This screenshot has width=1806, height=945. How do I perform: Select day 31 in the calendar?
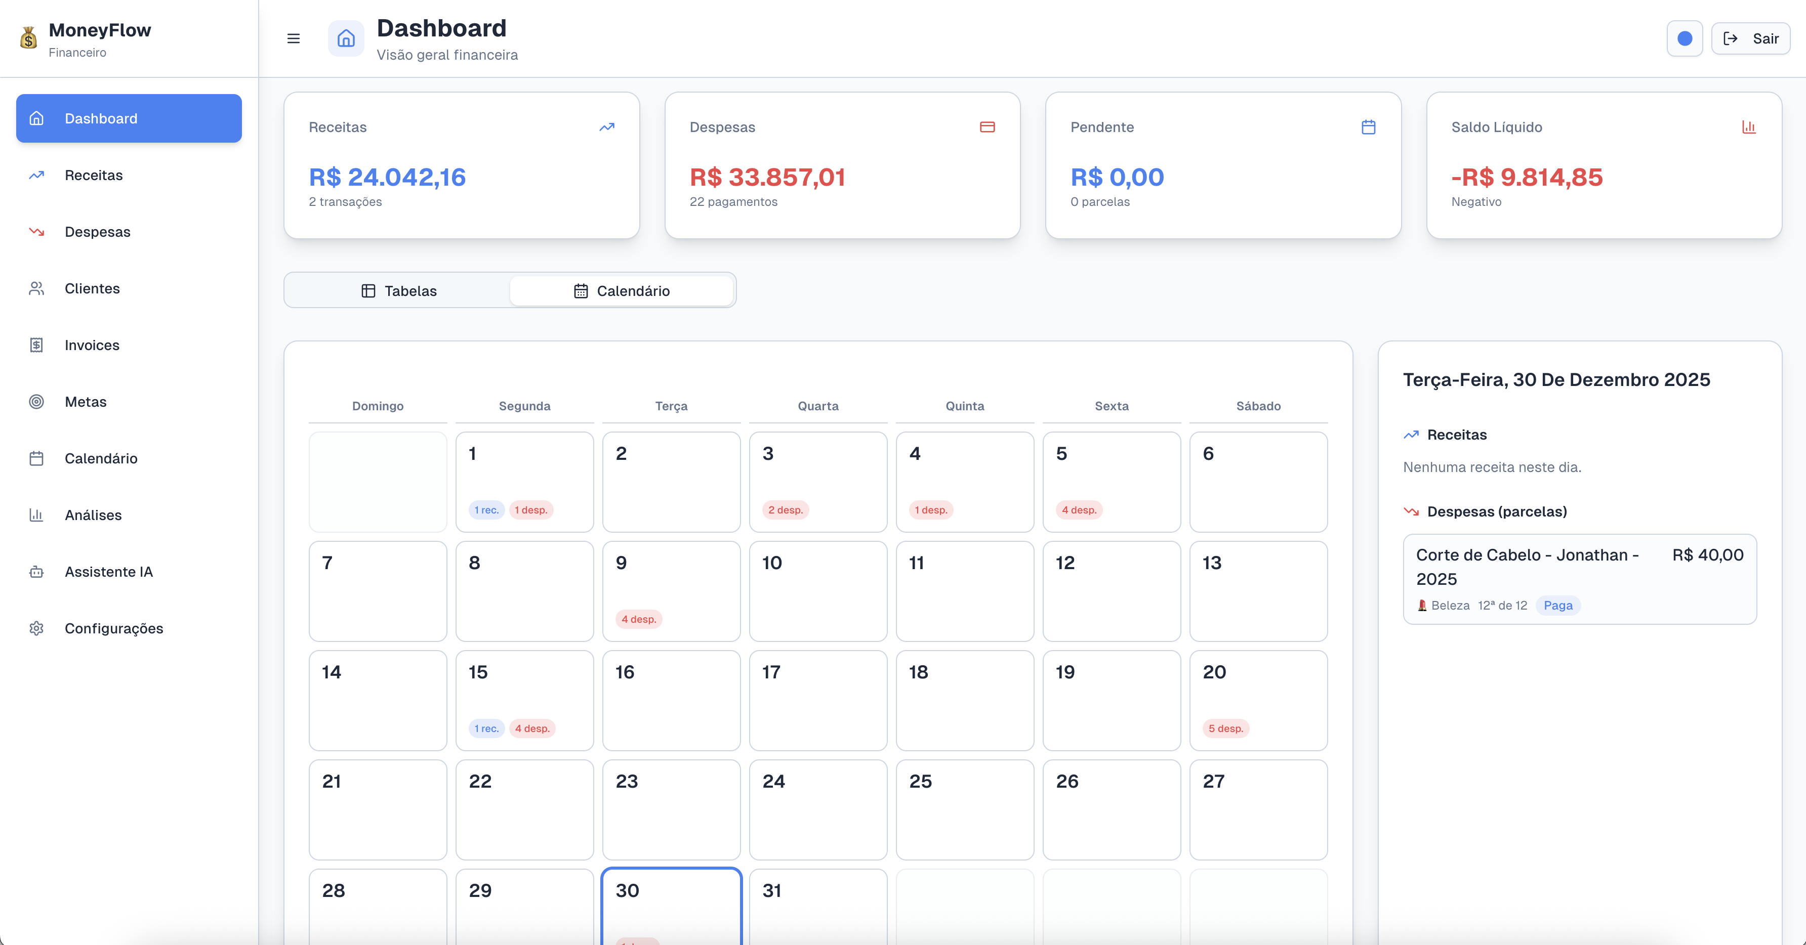tap(818, 907)
